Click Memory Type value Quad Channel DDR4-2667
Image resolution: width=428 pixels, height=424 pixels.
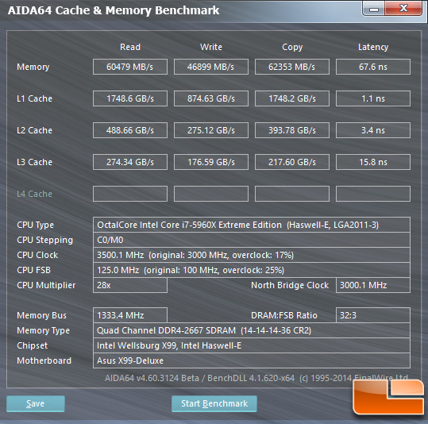252,330
